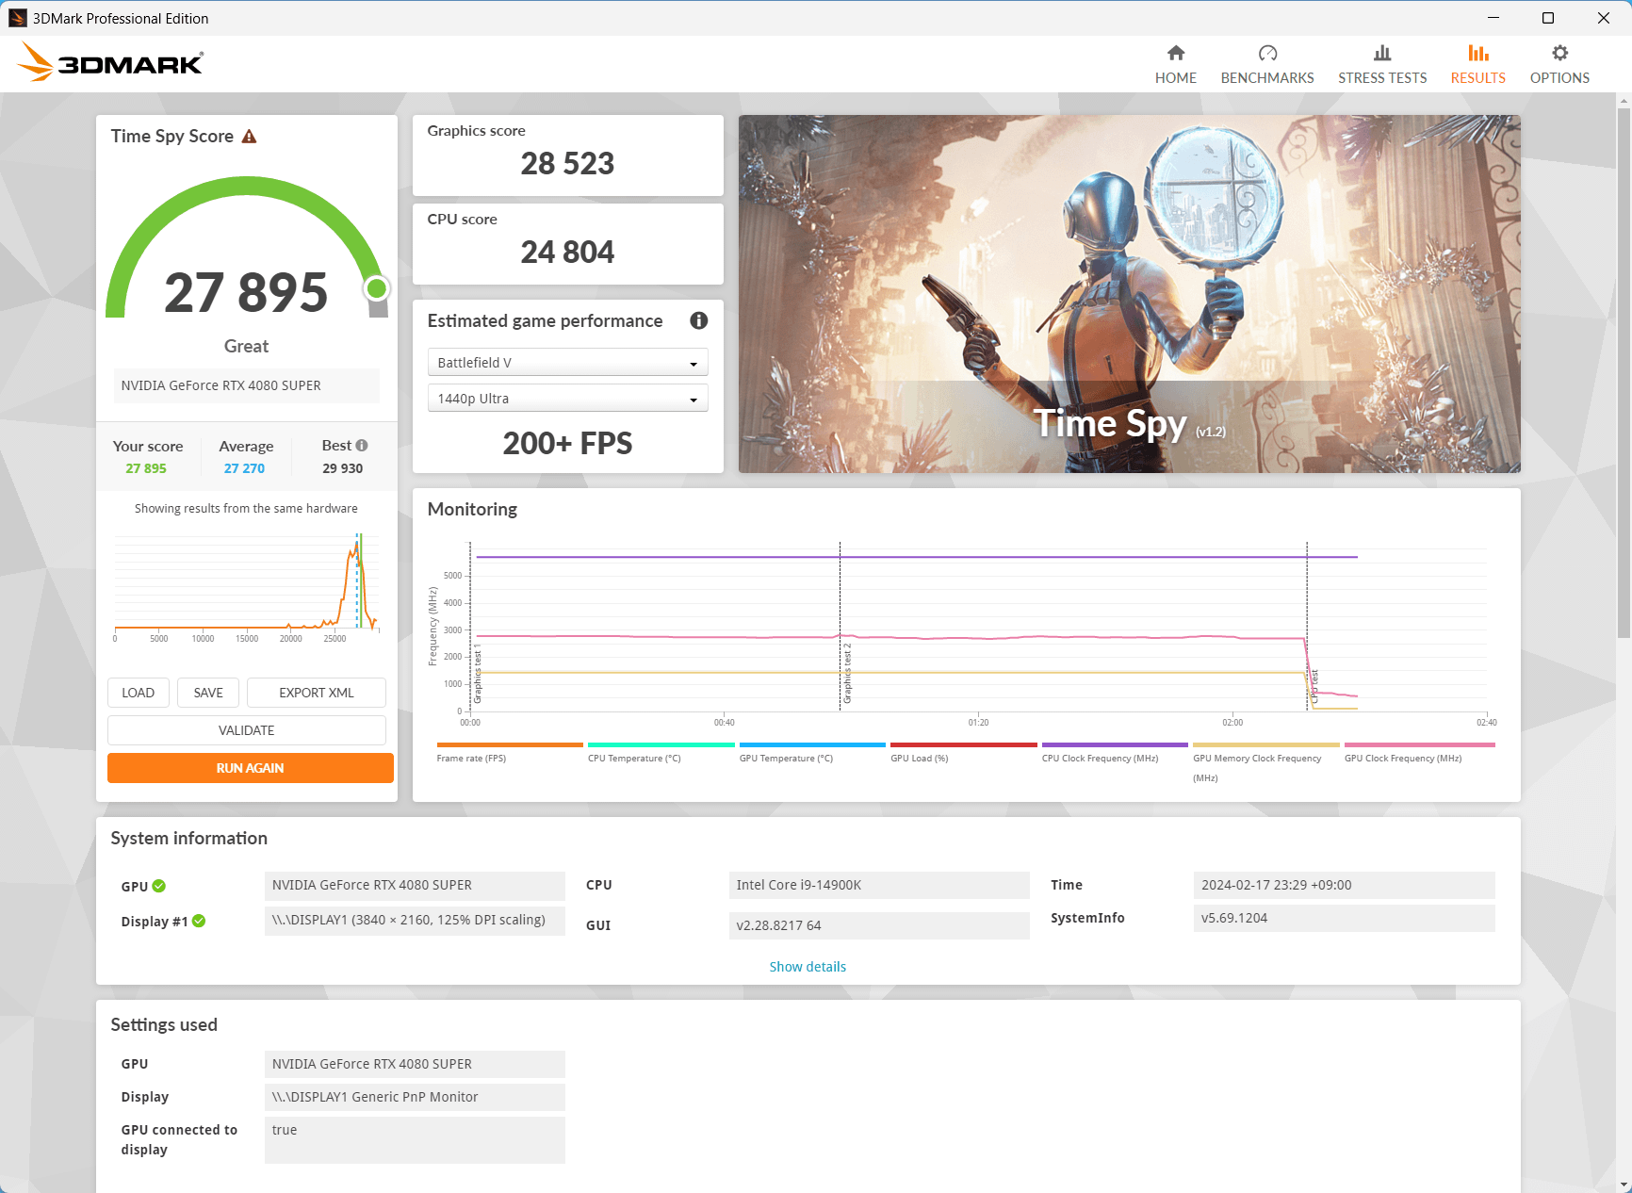The width and height of the screenshot is (1632, 1193).
Task: Click the Your score value 27 895
Action: [146, 468]
